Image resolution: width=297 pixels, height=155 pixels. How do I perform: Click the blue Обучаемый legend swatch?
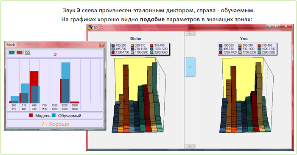(x=53, y=116)
